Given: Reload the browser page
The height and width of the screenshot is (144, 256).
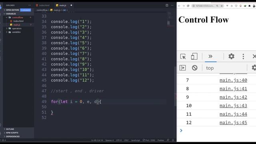Looking at the screenshot, I should tap(188, 6).
